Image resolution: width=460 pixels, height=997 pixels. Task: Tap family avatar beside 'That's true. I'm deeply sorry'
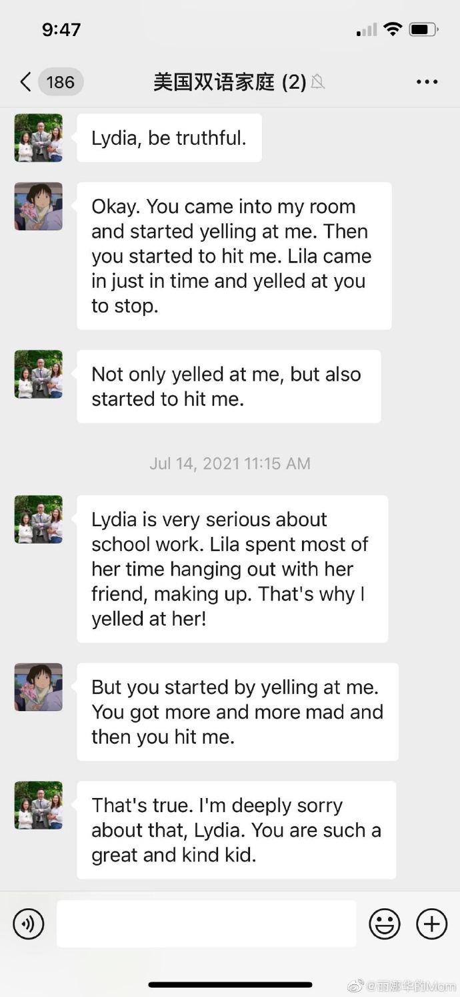[x=39, y=805]
